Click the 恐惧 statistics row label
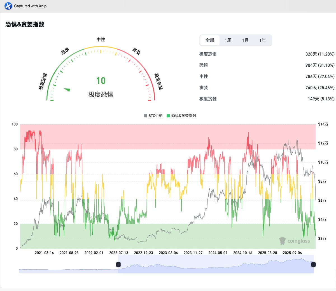Image resolution: width=336 pixels, height=291 pixels. coord(204,65)
